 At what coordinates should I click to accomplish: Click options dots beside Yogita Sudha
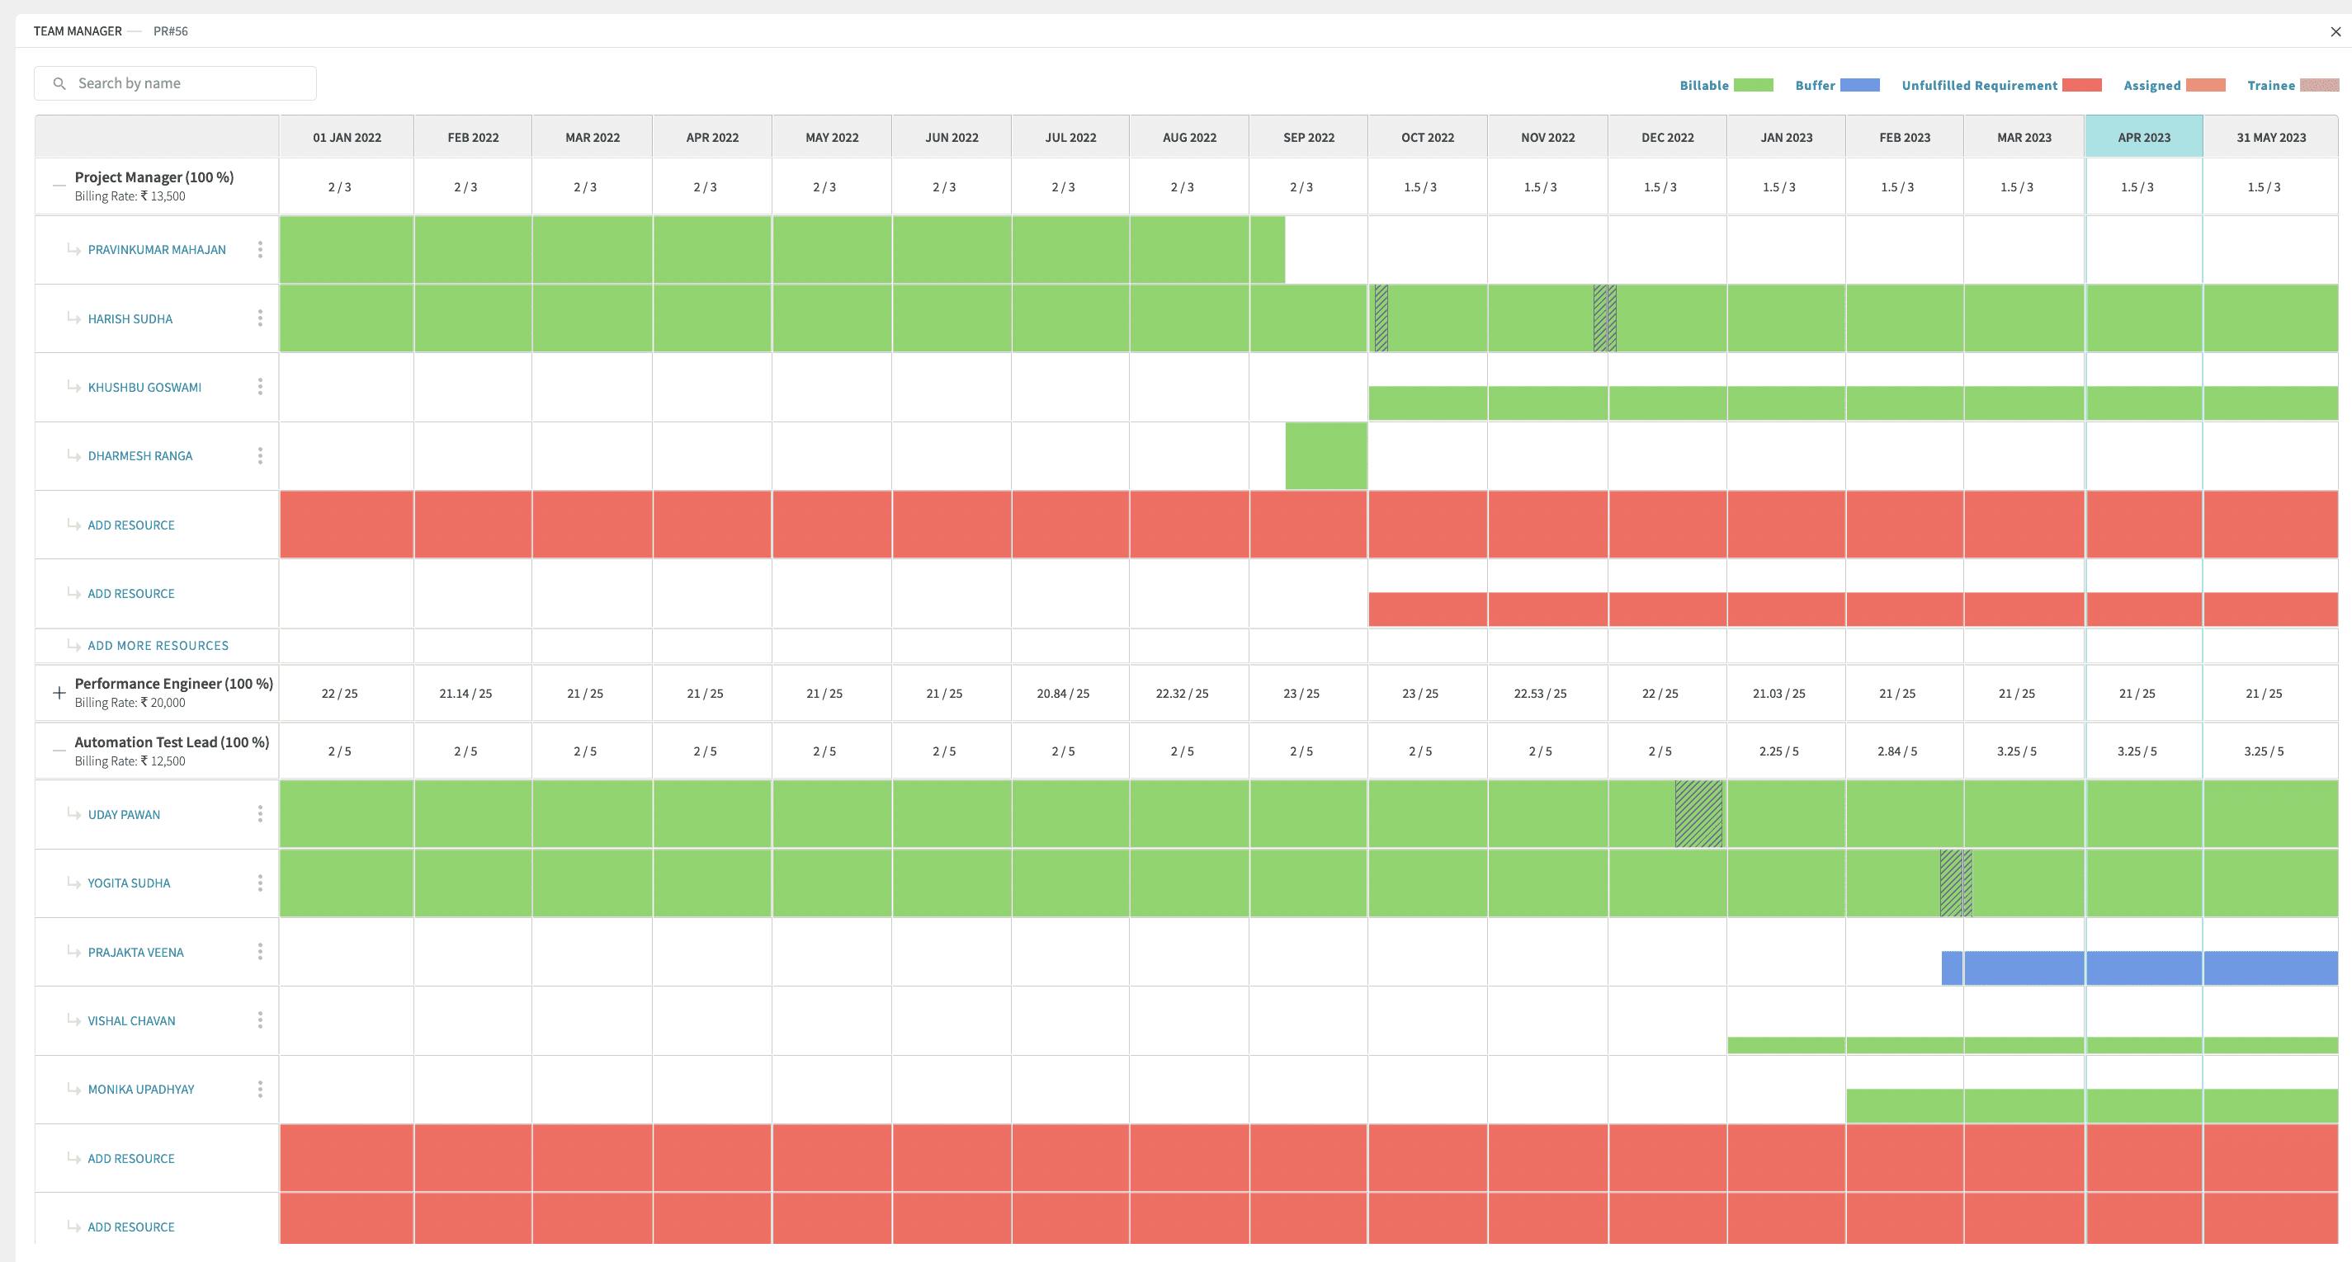260,883
